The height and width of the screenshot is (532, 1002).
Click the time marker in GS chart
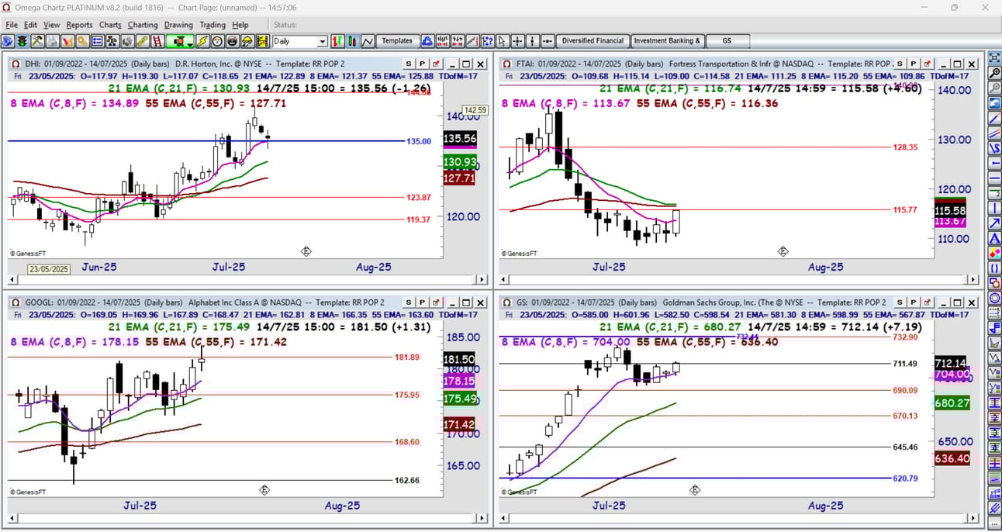tap(695, 490)
